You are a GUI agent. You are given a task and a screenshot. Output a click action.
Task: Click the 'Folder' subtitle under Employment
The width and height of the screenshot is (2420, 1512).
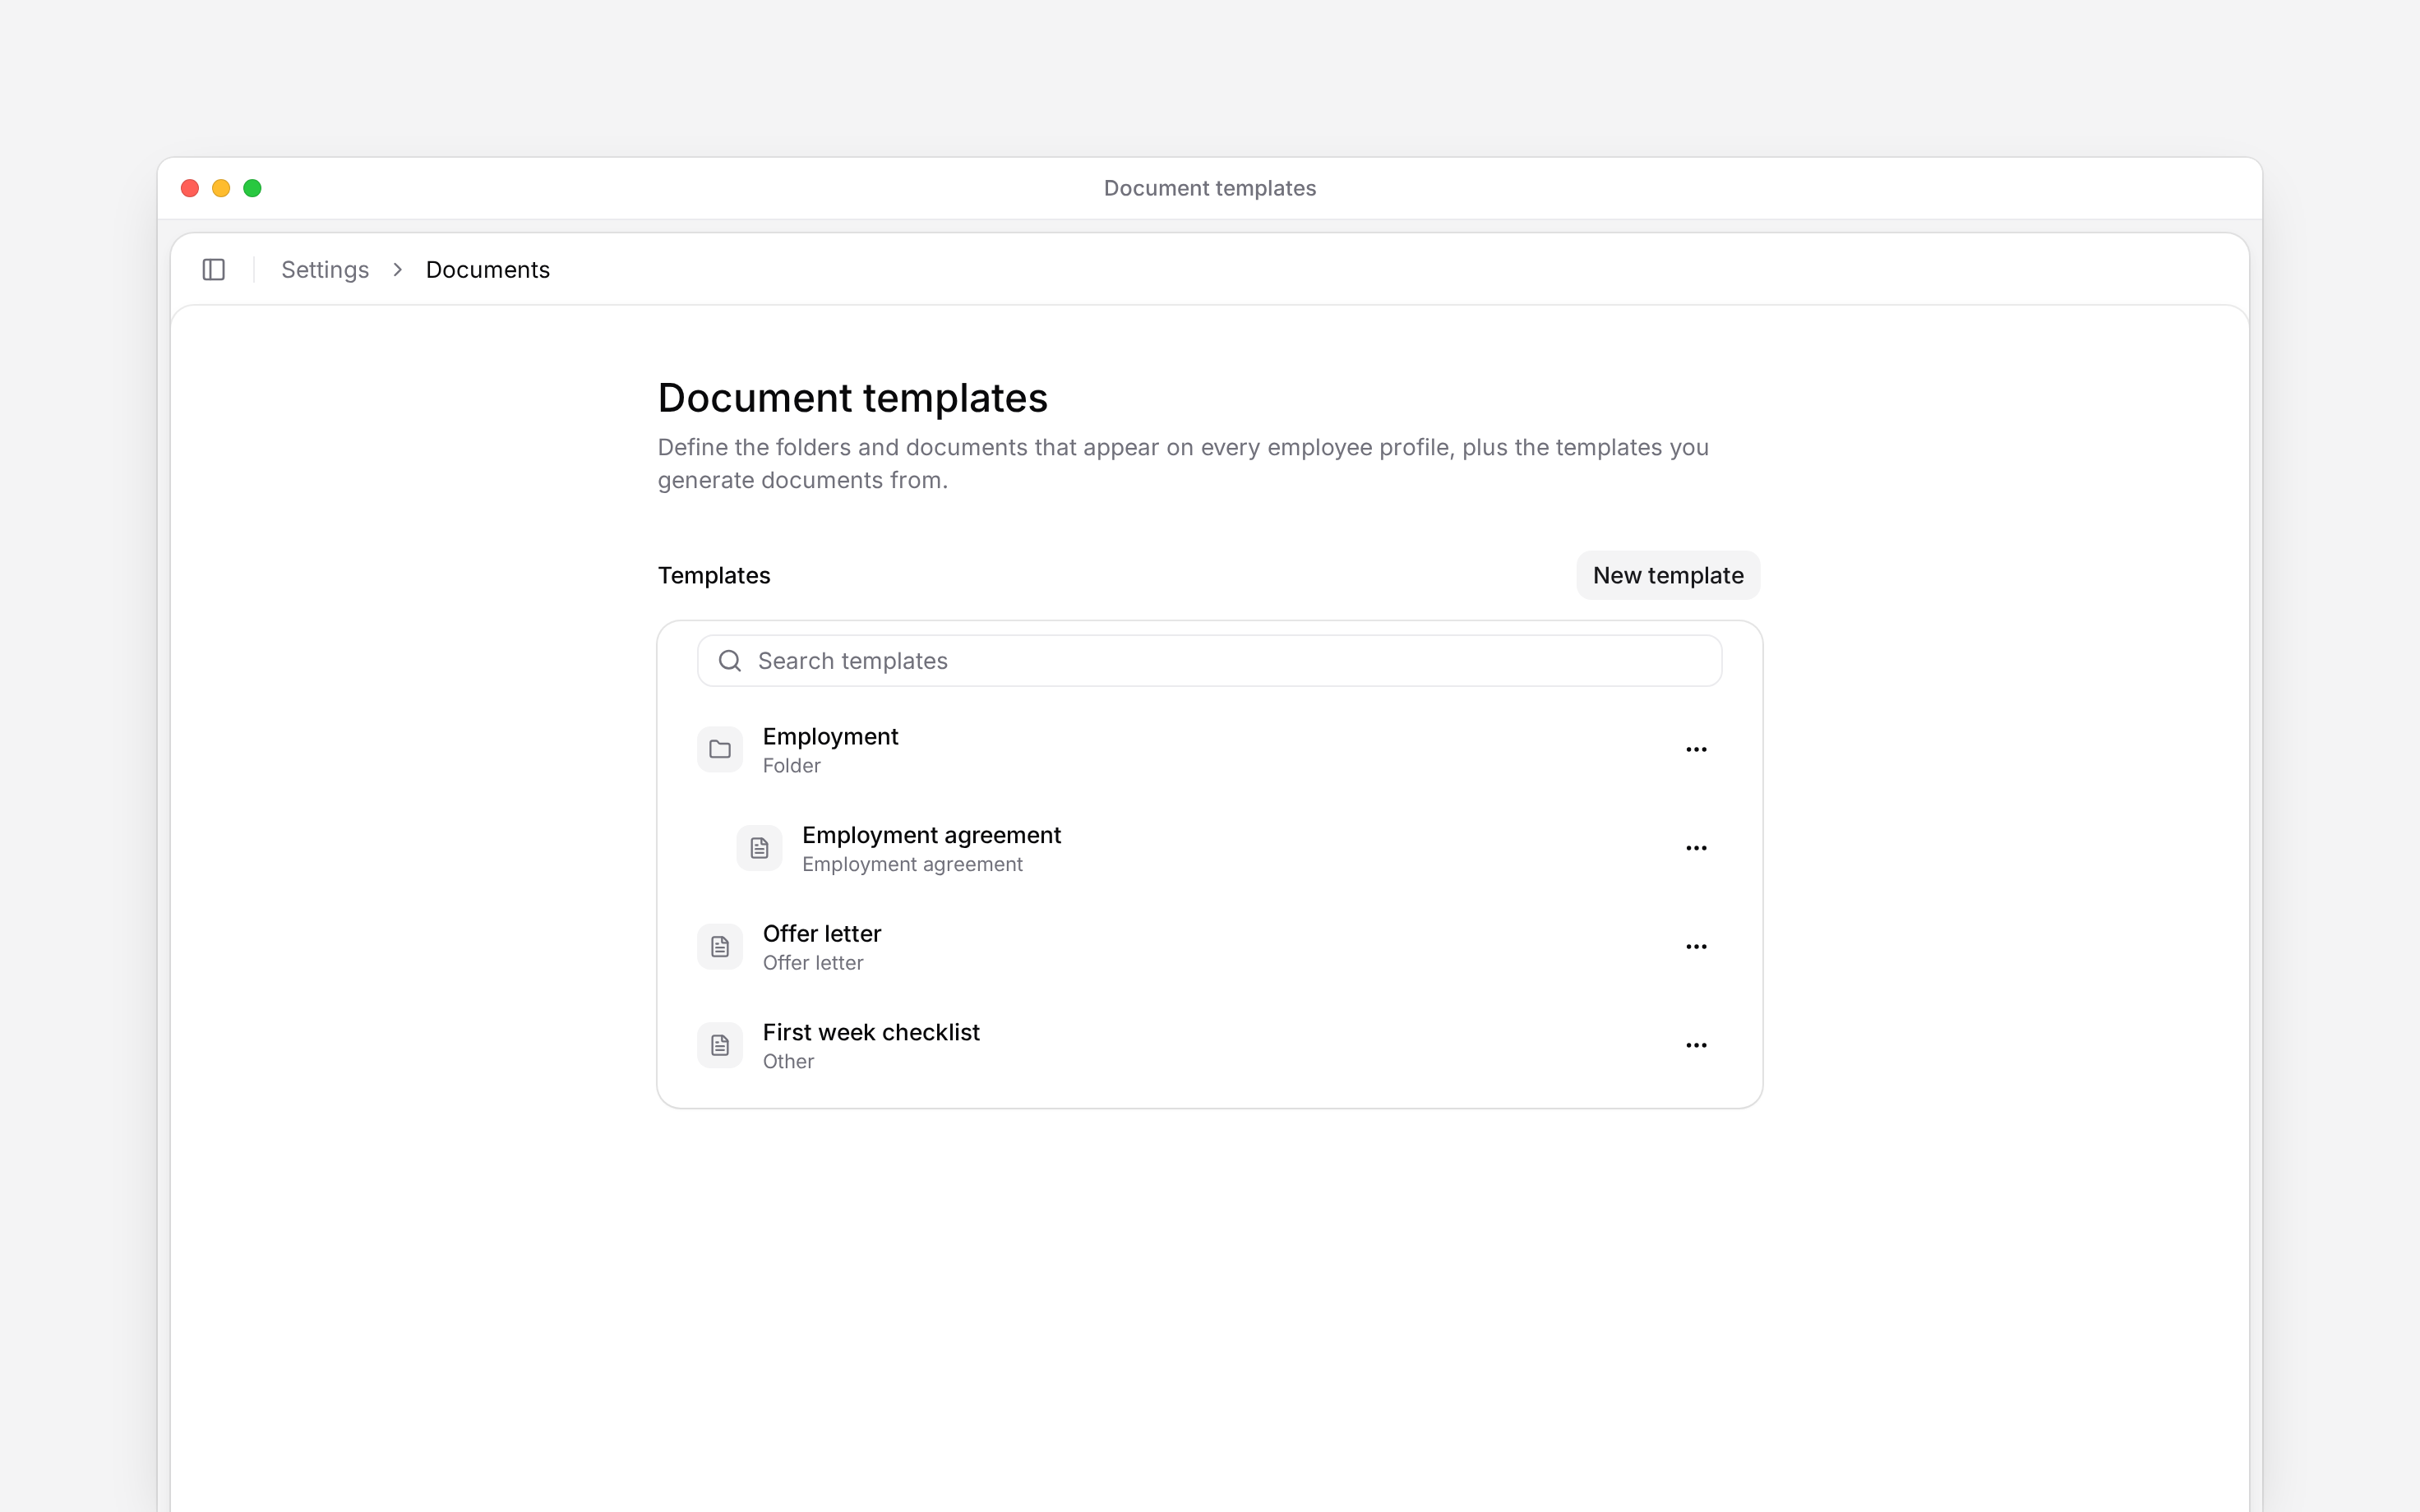point(791,765)
